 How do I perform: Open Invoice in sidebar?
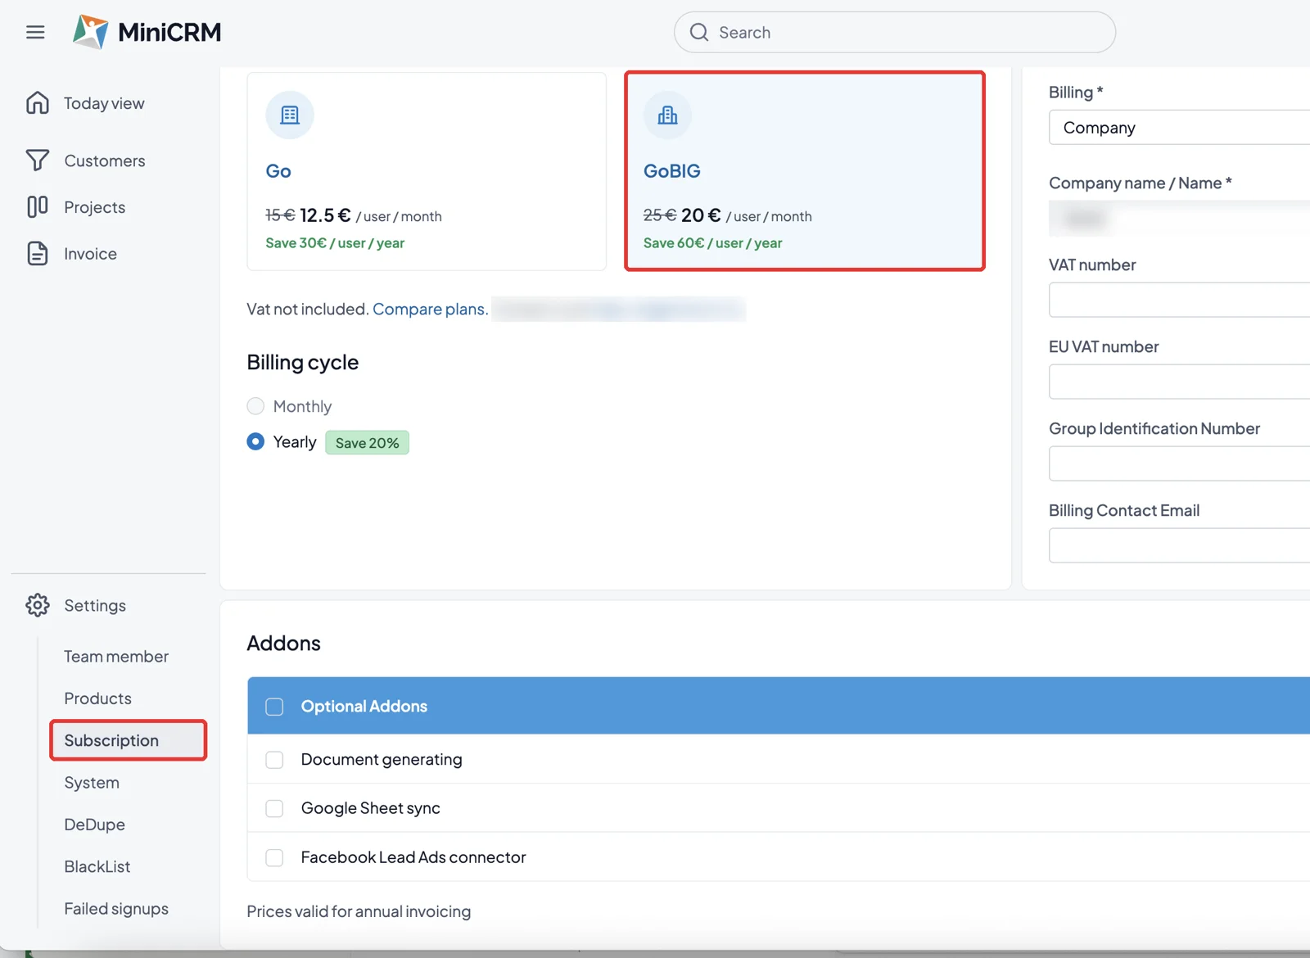(90, 254)
